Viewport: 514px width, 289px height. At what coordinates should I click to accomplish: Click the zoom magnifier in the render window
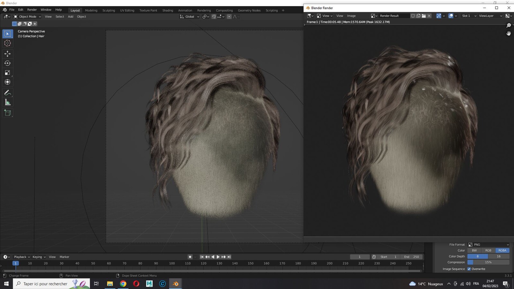(509, 25)
